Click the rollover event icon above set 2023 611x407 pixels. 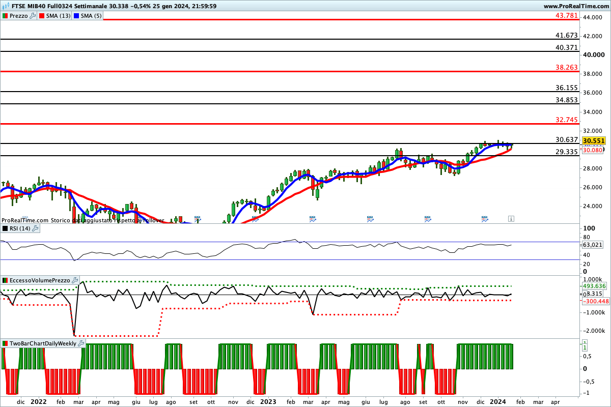pyautogui.click(x=428, y=218)
